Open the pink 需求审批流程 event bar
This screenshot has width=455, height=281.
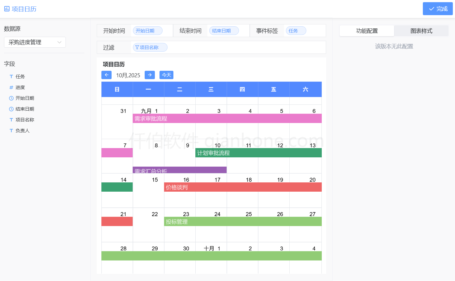(x=227, y=119)
